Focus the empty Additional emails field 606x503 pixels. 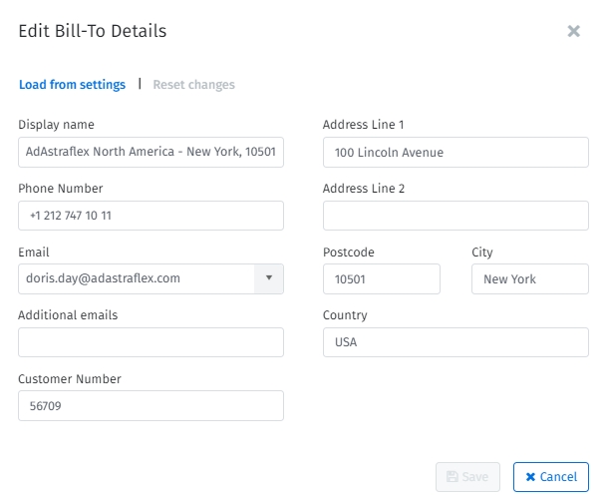[x=151, y=342]
